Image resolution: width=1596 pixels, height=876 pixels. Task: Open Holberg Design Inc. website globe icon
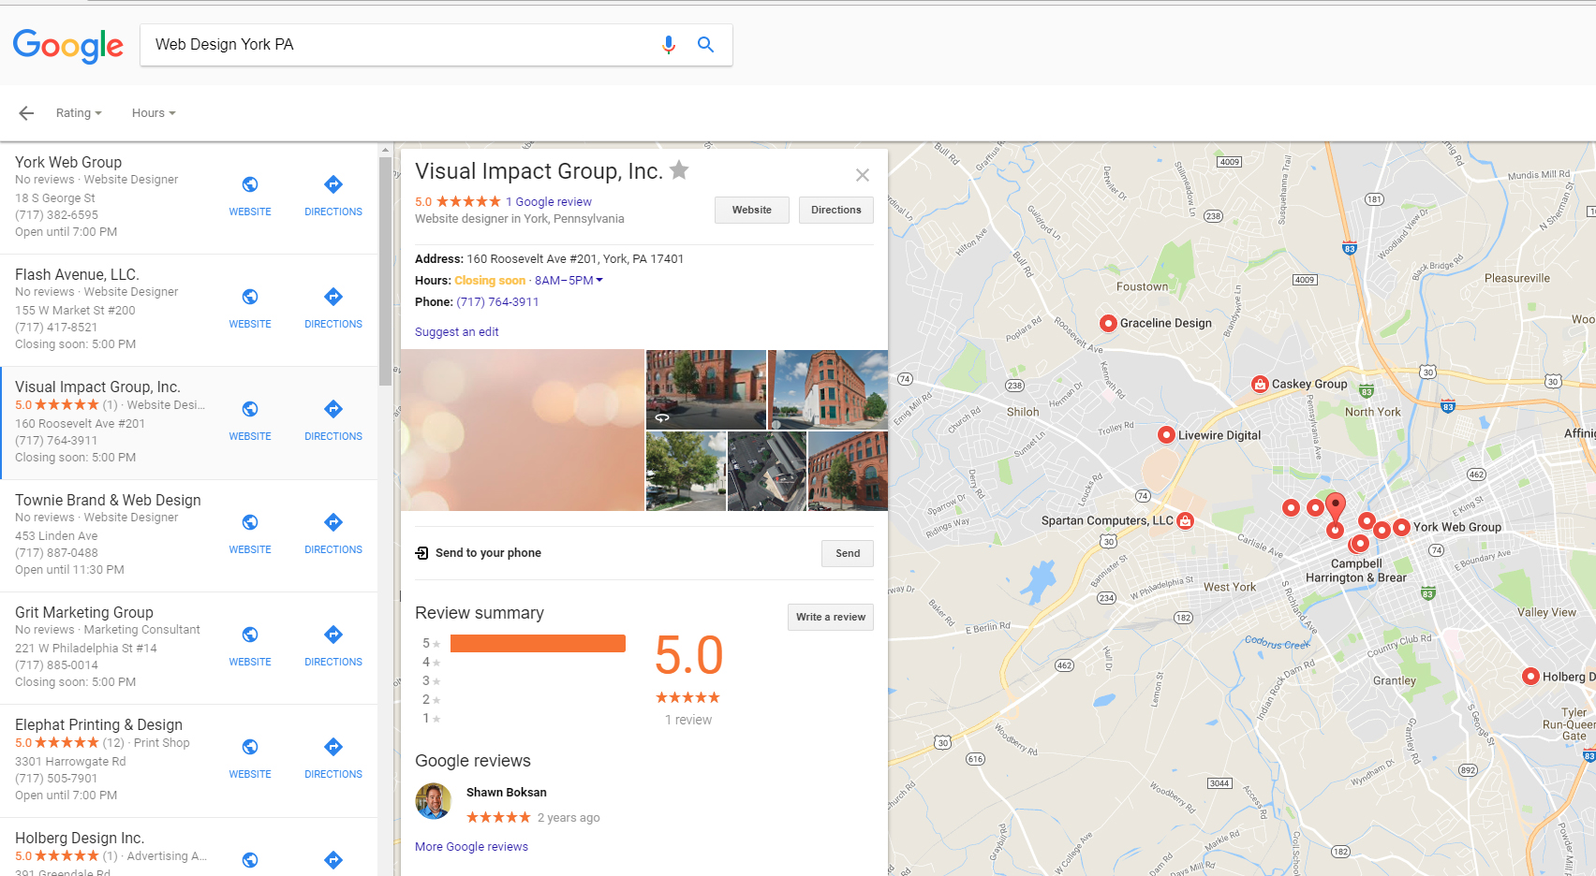(250, 860)
